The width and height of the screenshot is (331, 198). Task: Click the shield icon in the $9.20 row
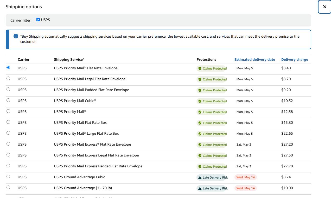pos(200,90)
